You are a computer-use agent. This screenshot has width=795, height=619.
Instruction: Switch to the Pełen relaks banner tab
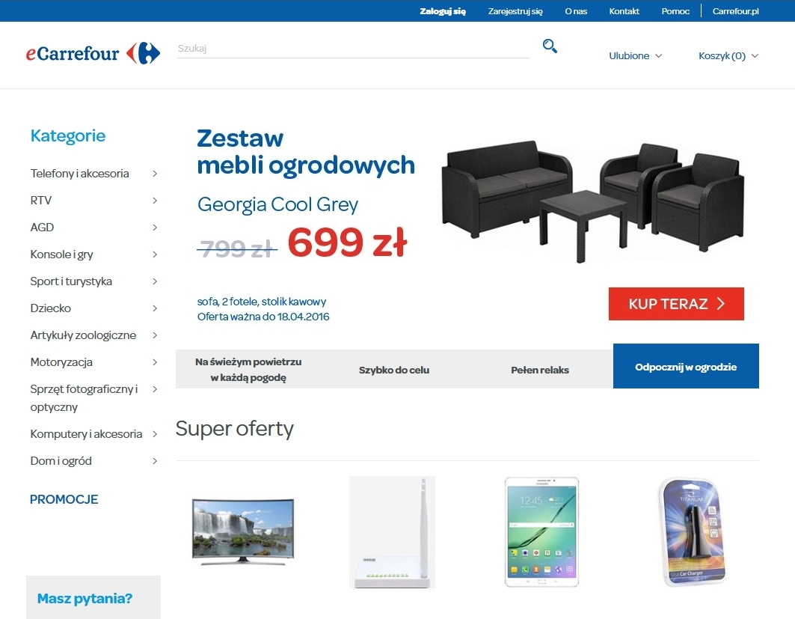[540, 370]
